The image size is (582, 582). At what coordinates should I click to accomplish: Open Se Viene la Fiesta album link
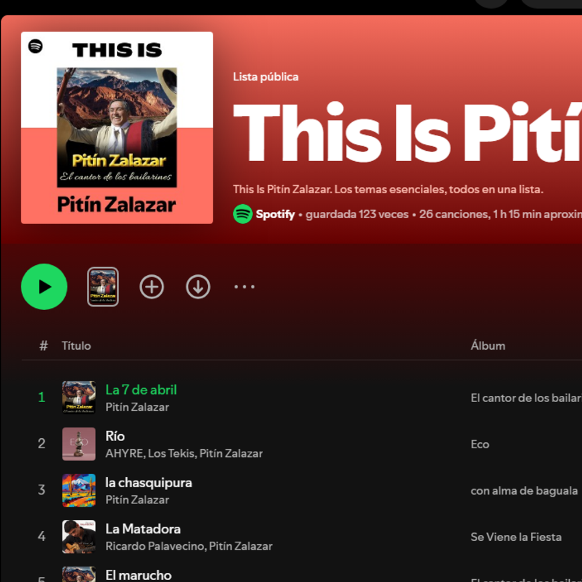point(516,537)
